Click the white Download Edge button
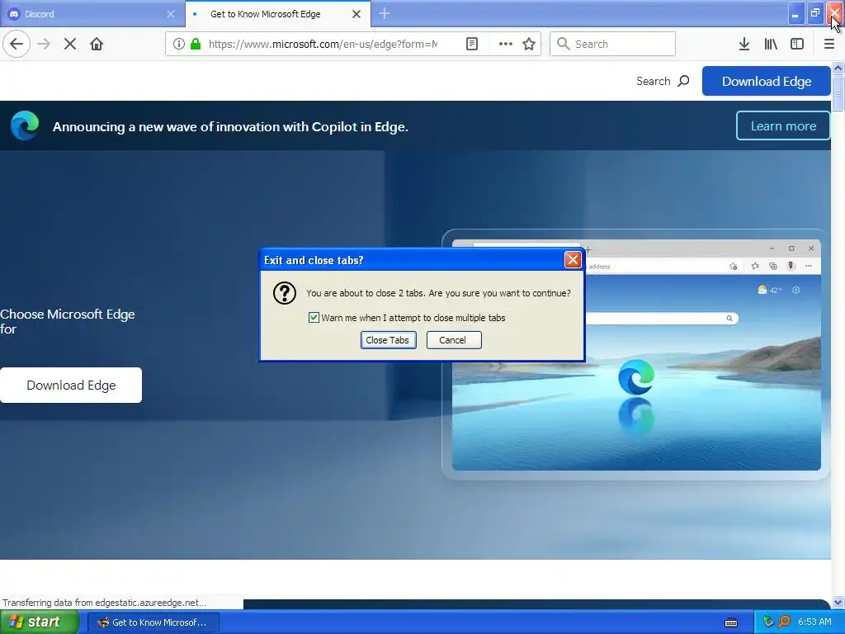The height and width of the screenshot is (634, 845). point(71,385)
